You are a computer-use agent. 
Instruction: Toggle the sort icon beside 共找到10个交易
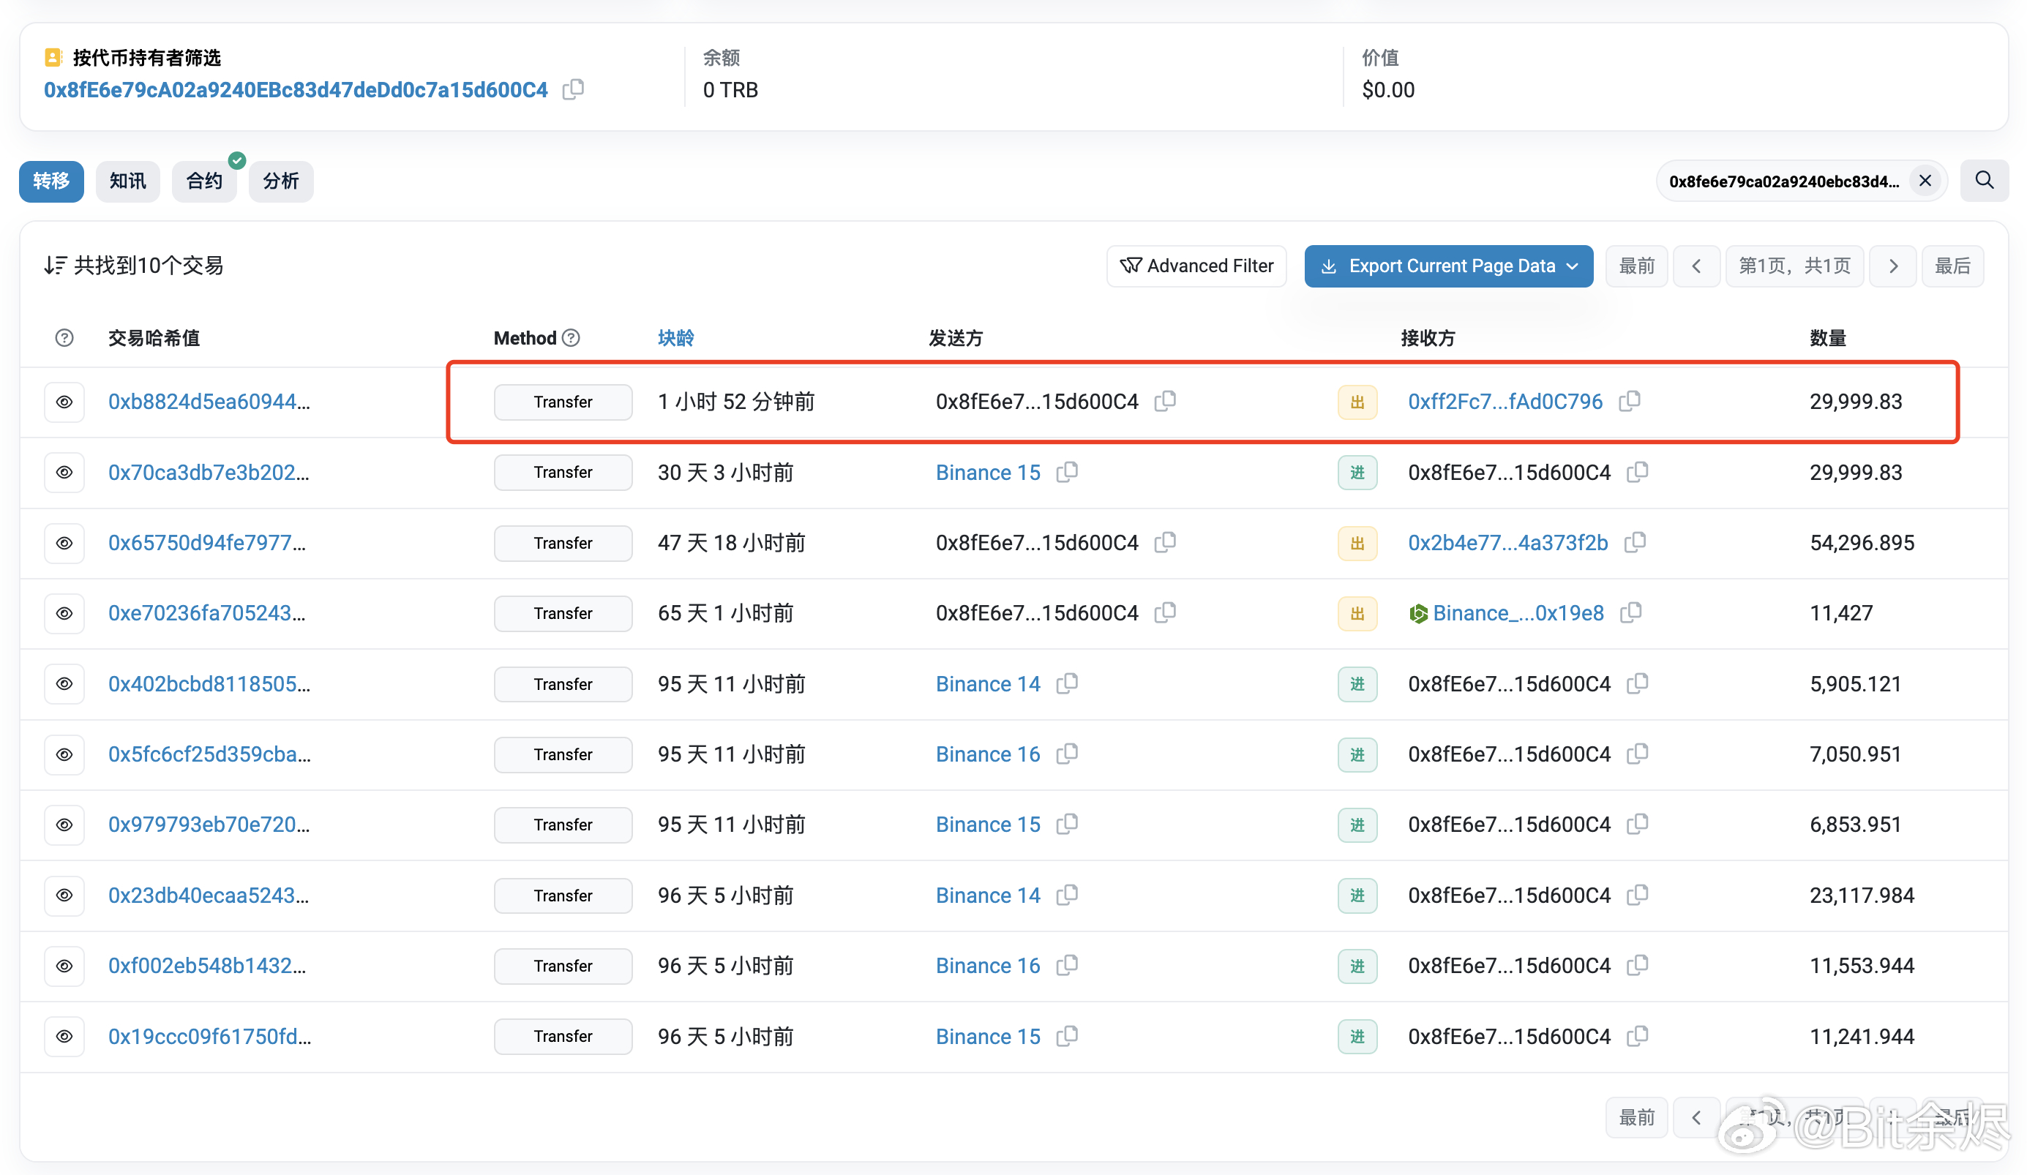(x=55, y=266)
